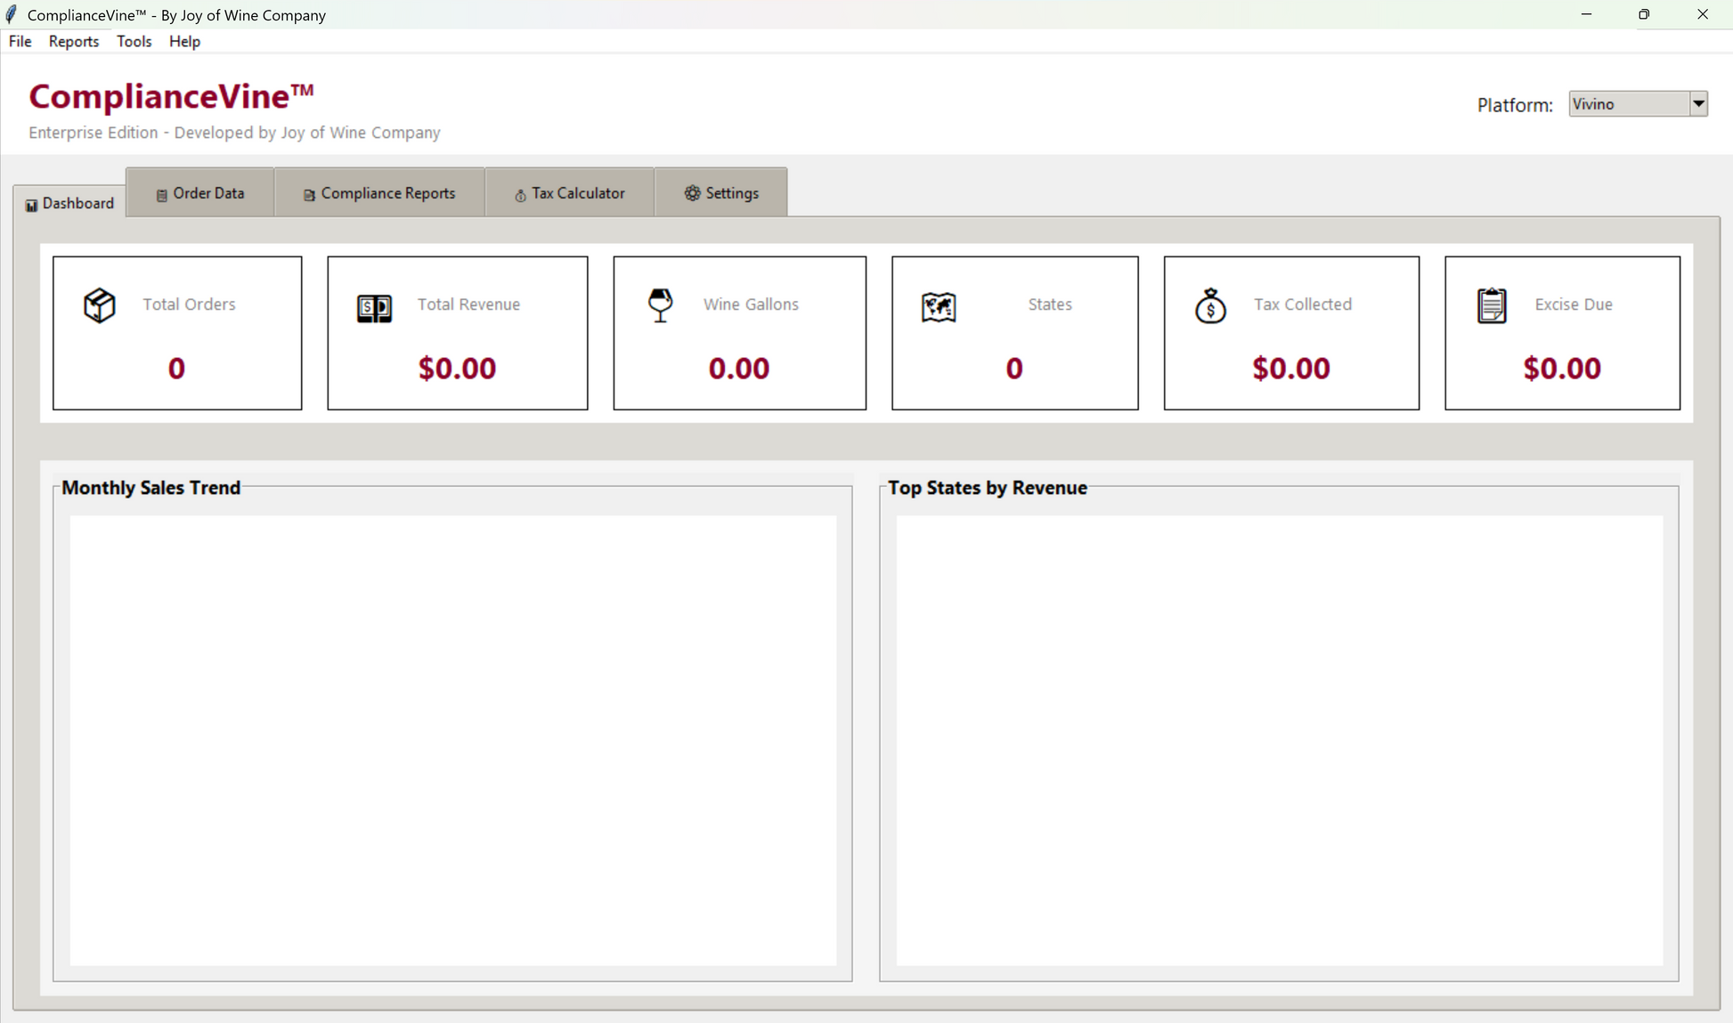
Task: Click the ComplianceVine™ title heading
Action: pyautogui.click(x=171, y=96)
